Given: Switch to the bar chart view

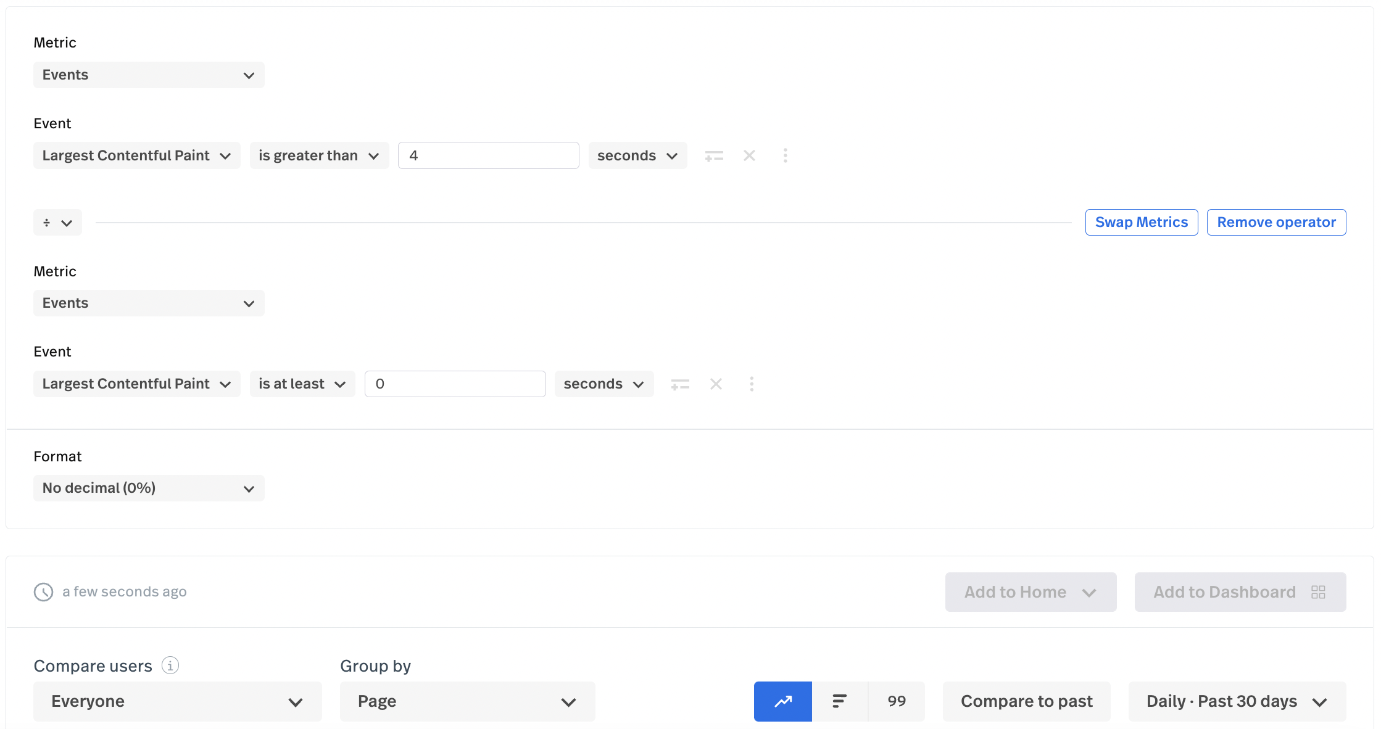Looking at the screenshot, I should [839, 701].
